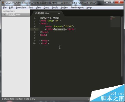Click the OPEN FILES sidebar heading
Image resolution: width=125 pixels, height=102 pixels.
[x=9, y=11]
